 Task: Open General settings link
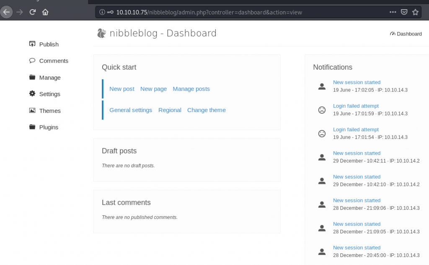[131, 110]
